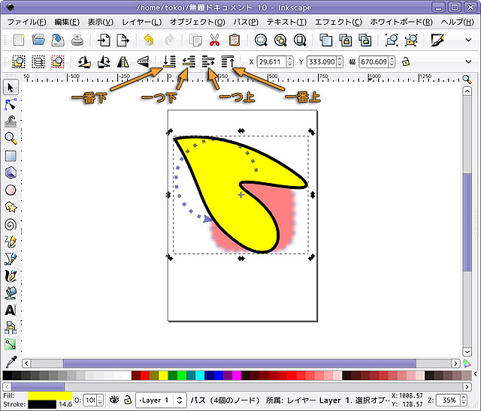Select the Spiral tool
The width and height of the screenshot is (481, 411).
pos(11,223)
